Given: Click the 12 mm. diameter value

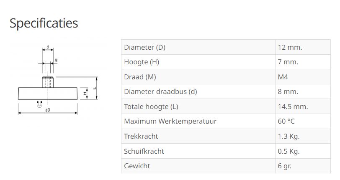Looking at the screenshot, I should (290, 47).
